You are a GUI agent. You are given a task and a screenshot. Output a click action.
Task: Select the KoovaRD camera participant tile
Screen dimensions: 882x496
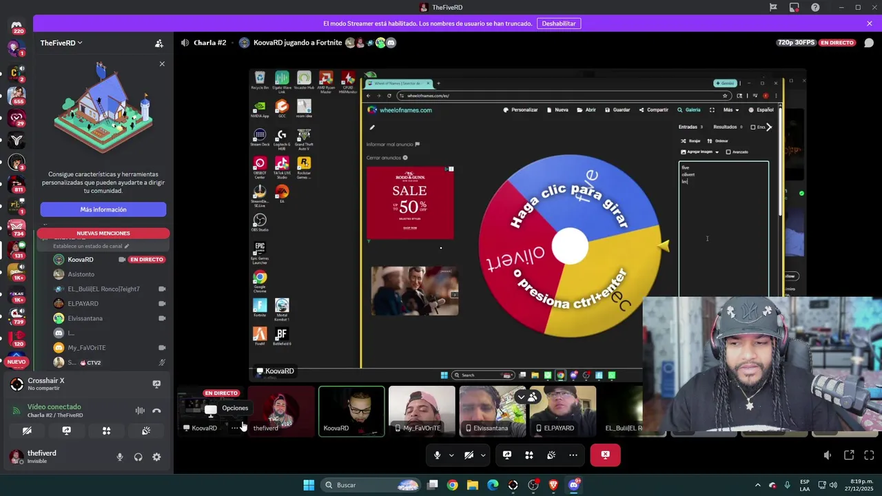[351, 411]
